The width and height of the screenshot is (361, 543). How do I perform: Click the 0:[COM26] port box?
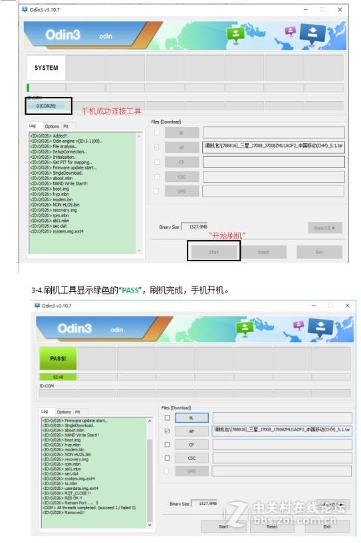click(46, 106)
